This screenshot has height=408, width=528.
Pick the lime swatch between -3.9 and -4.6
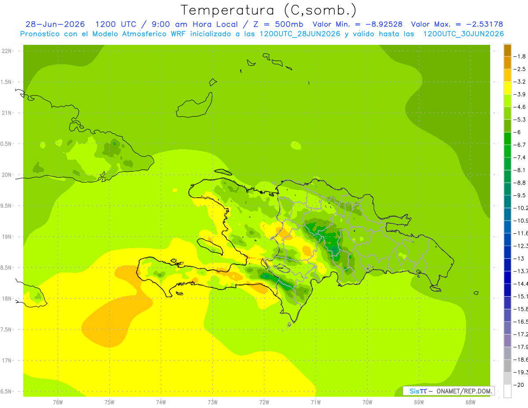click(x=507, y=101)
